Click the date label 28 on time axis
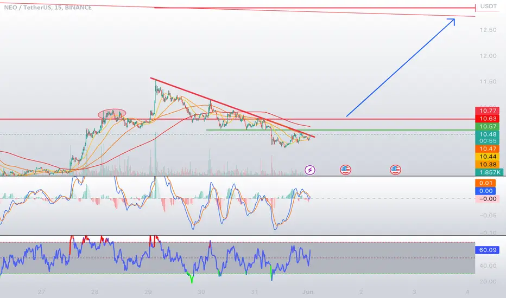 click(94, 292)
